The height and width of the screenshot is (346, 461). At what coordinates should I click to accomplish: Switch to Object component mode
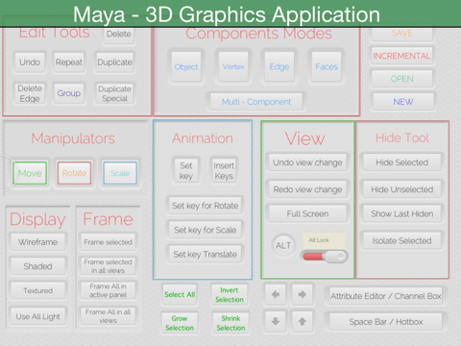pos(186,66)
